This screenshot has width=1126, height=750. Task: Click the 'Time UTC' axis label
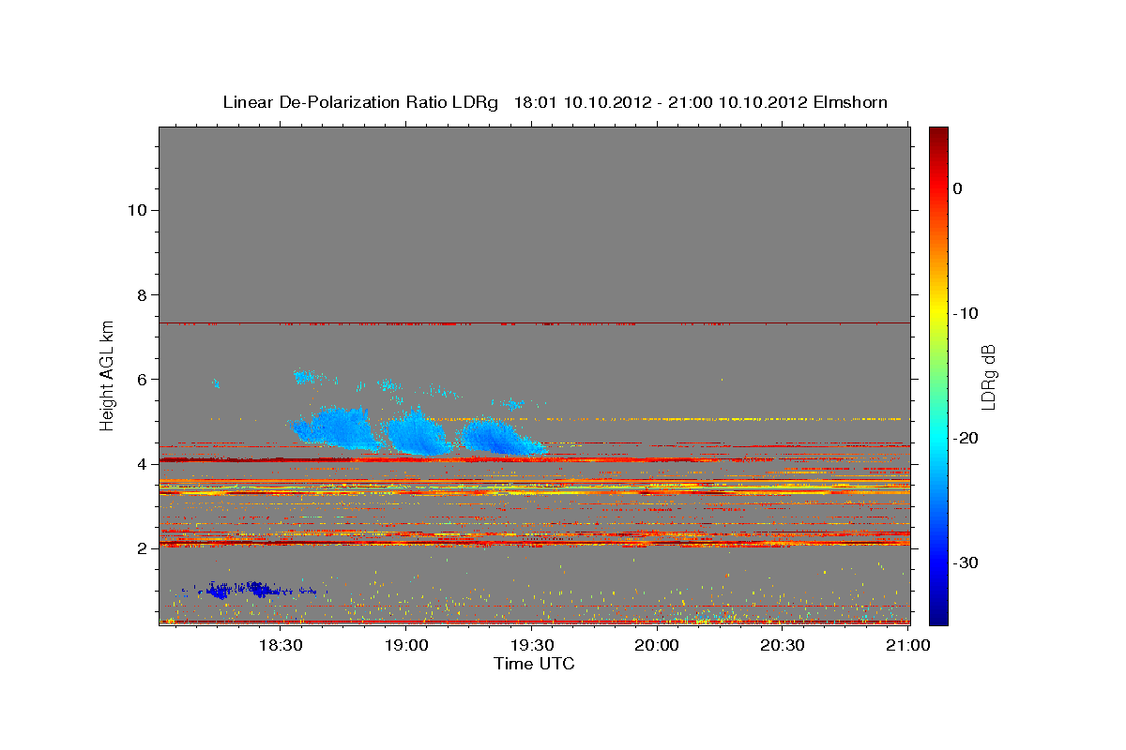[x=534, y=664]
